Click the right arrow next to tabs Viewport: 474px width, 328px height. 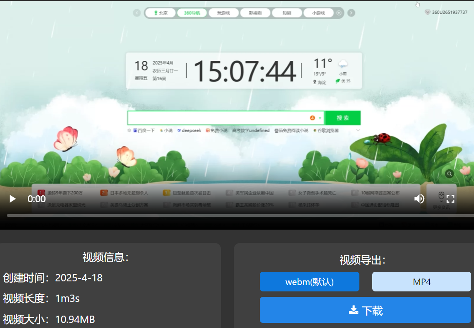(x=351, y=13)
